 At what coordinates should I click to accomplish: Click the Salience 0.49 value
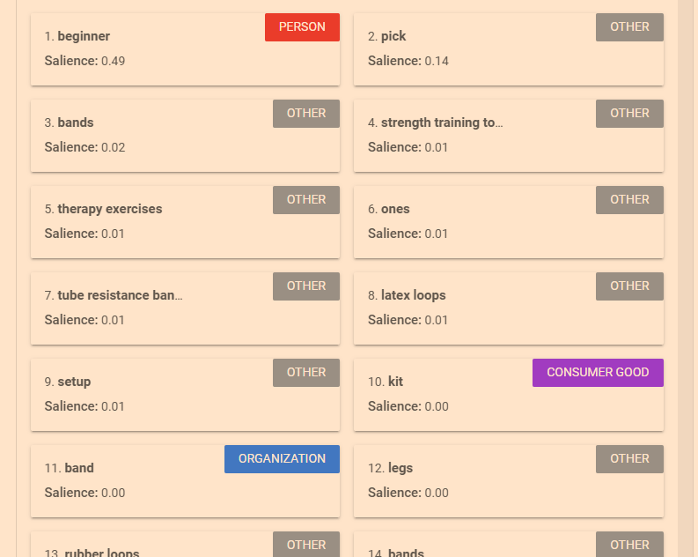pyautogui.click(x=113, y=61)
